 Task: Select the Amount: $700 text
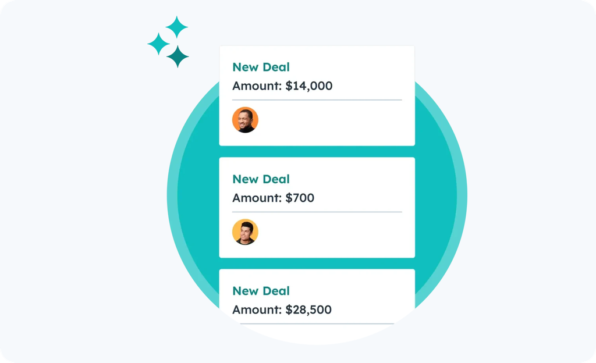[273, 198]
